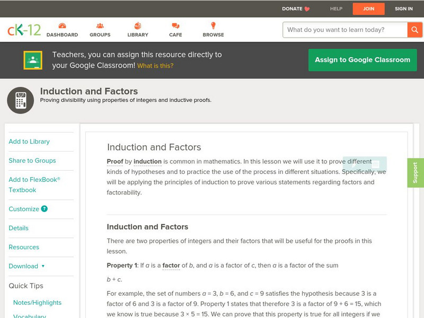
Task: Click the orange search magnifier button
Action: tap(414, 30)
